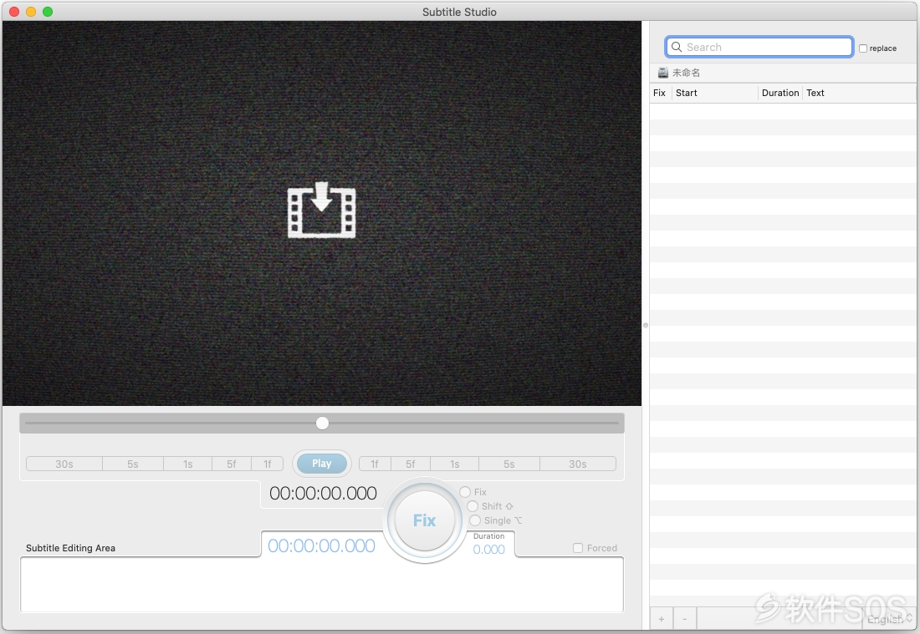Sort by the Fix column header
The image size is (920, 634).
660,93
